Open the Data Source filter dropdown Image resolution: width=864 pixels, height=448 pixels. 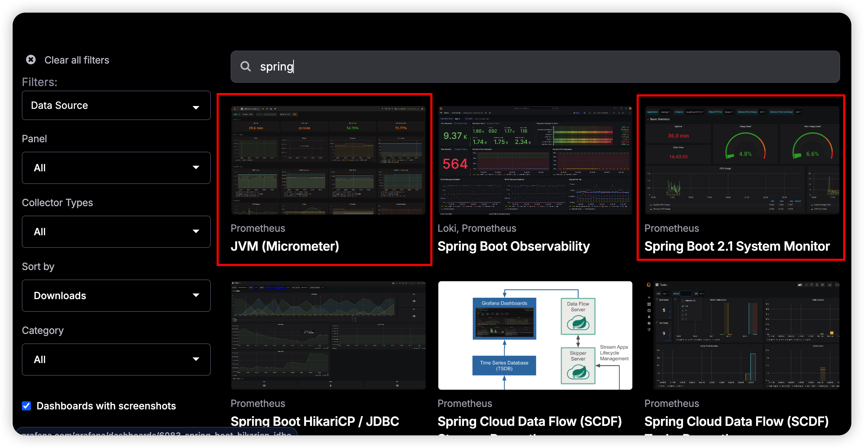point(116,105)
